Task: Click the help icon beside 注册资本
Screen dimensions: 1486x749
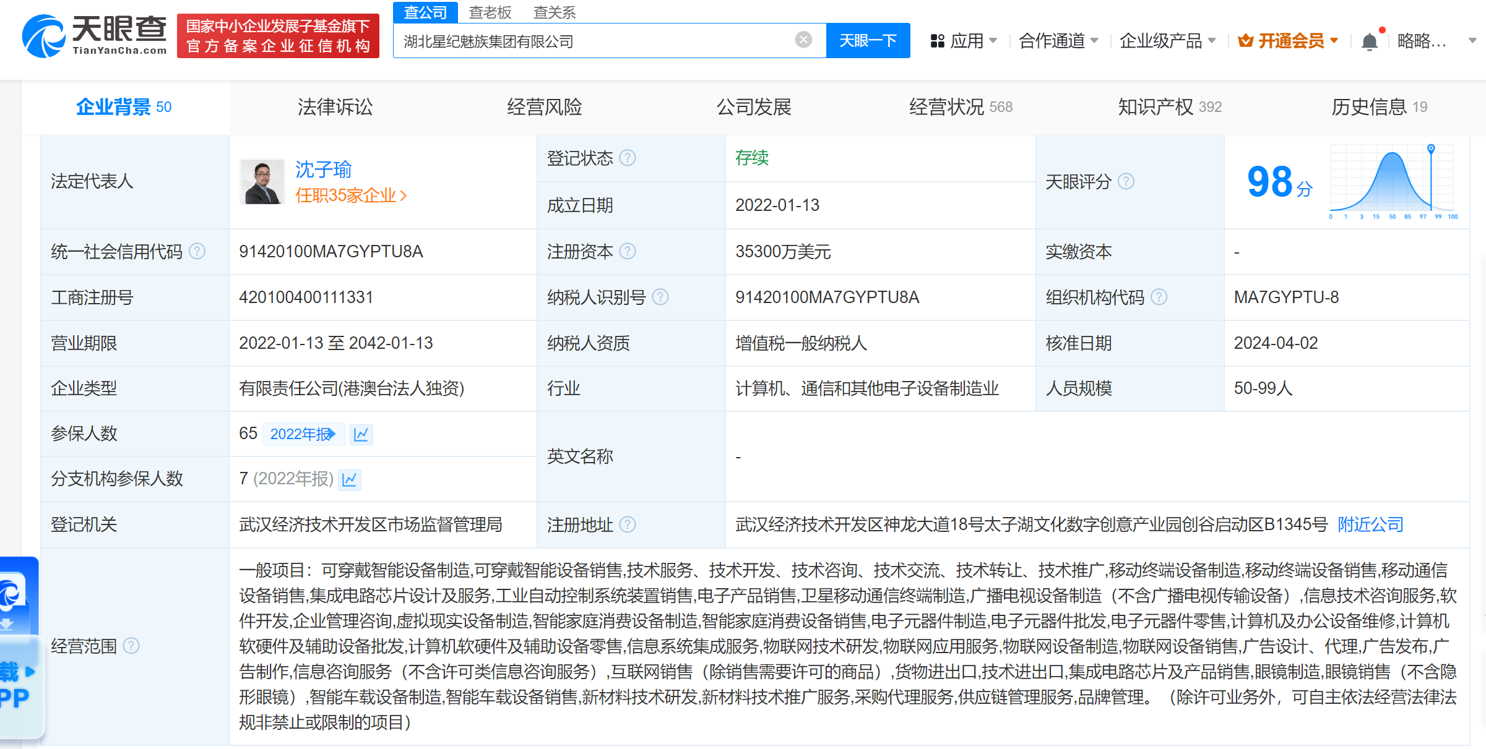Action: (x=629, y=252)
